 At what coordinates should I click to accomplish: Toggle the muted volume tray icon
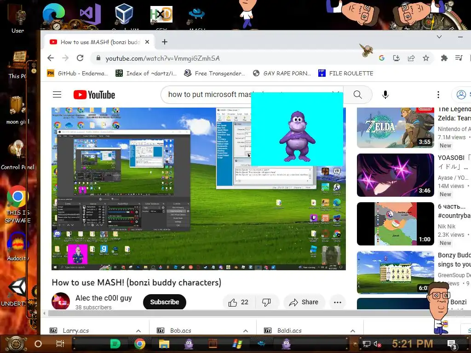(x=377, y=344)
